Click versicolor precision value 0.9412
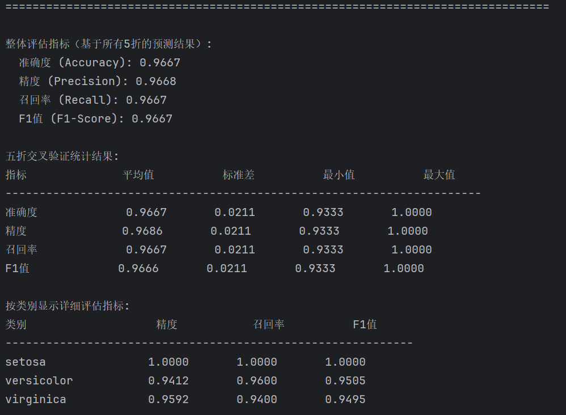566x415 pixels. tap(168, 381)
